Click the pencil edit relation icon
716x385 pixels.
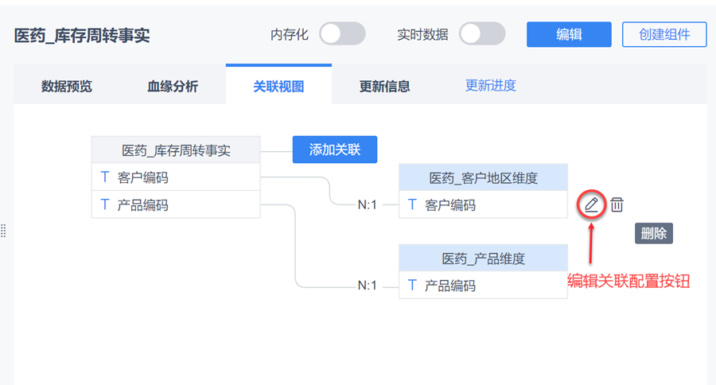click(591, 204)
